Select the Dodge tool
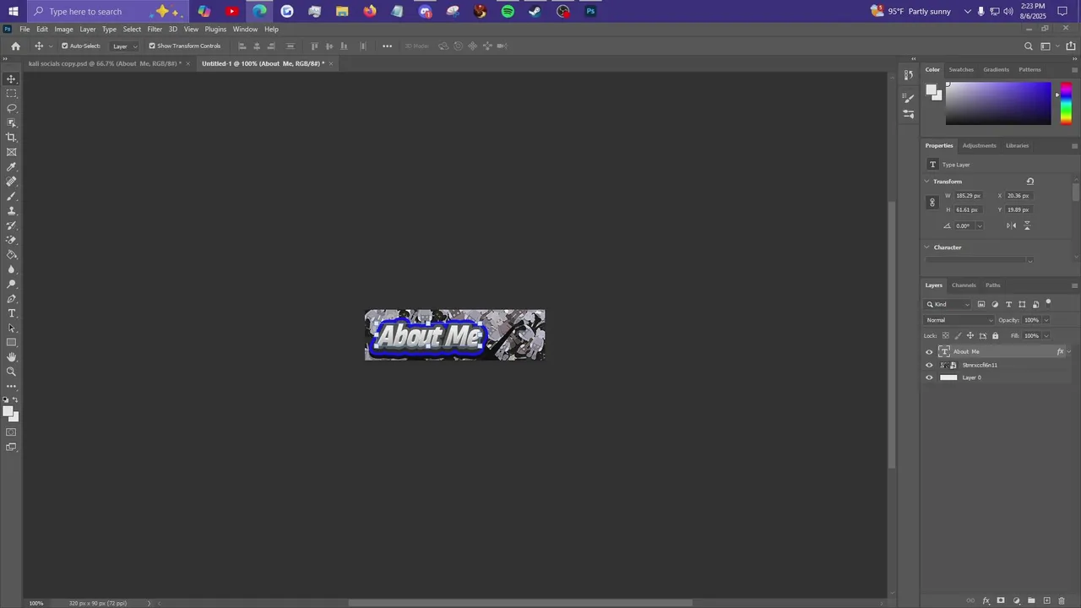This screenshot has height=608, width=1081. point(11,284)
